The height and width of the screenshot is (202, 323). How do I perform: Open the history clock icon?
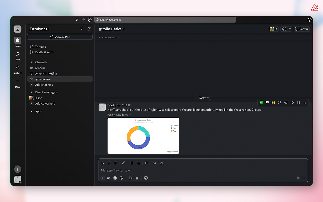pos(89,20)
